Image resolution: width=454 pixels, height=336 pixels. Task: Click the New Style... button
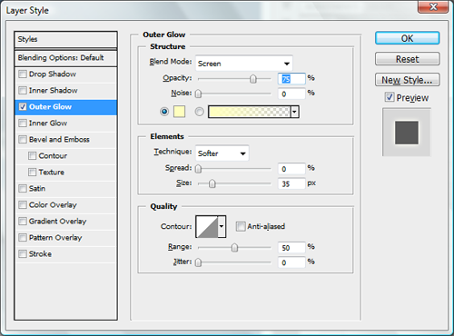point(408,80)
